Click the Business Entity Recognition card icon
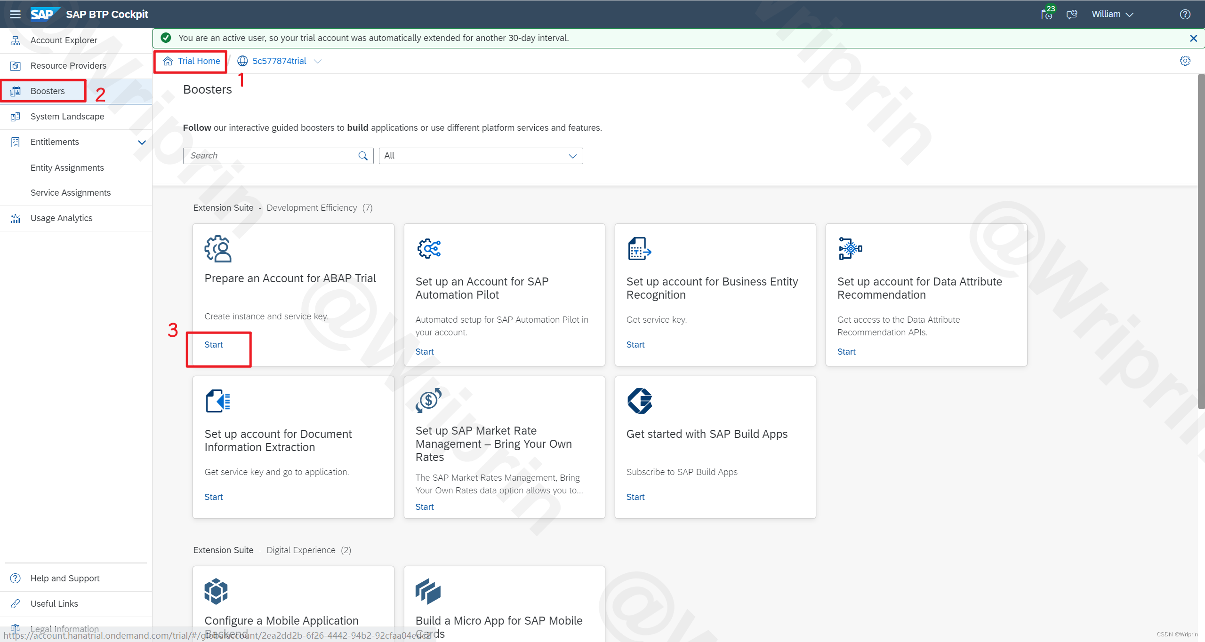Image resolution: width=1205 pixels, height=642 pixels. [639, 249]
